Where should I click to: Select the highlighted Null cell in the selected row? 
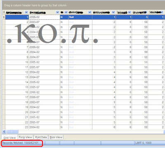(80, 17)
